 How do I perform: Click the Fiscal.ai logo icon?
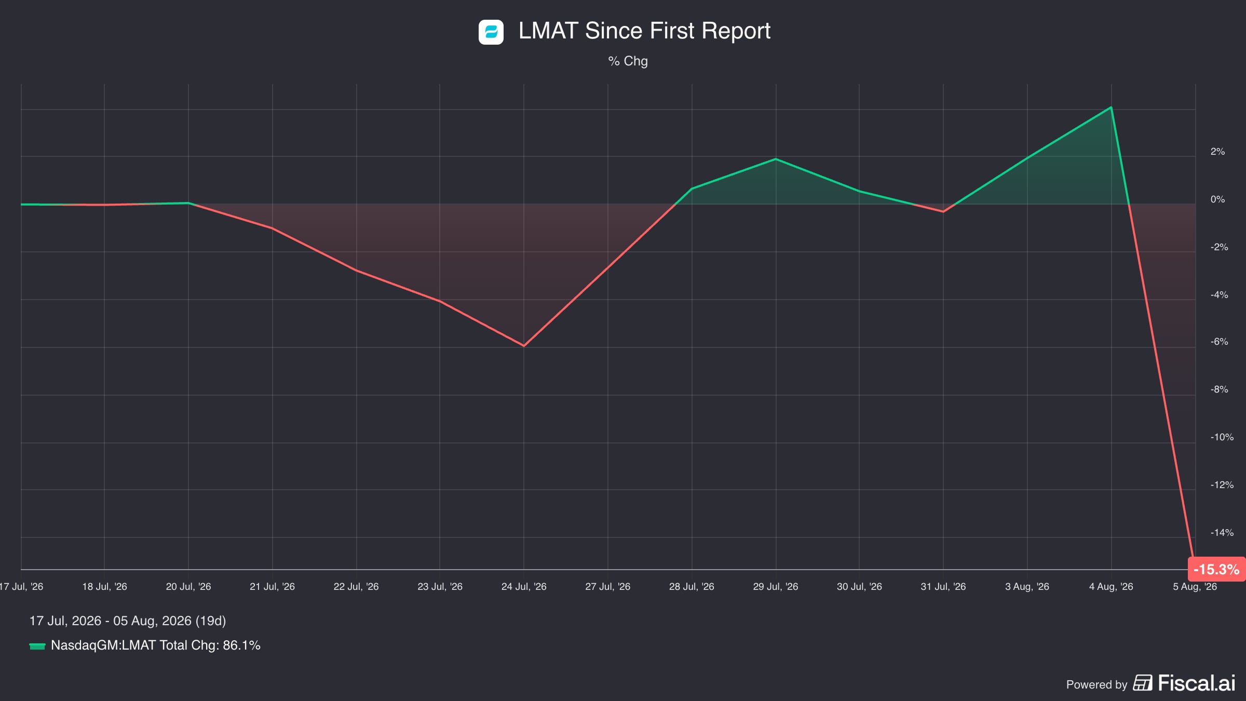point(1142,683)
